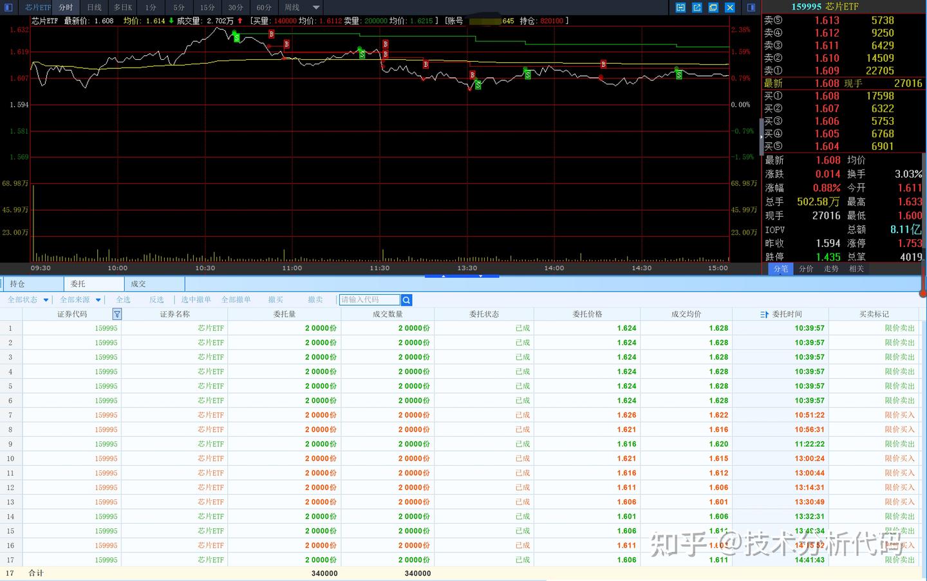Click the 跌停 limit-down price 1.435
Viewport: 927px width, 581px height.
pyautogui.click(x=828, y=257)
